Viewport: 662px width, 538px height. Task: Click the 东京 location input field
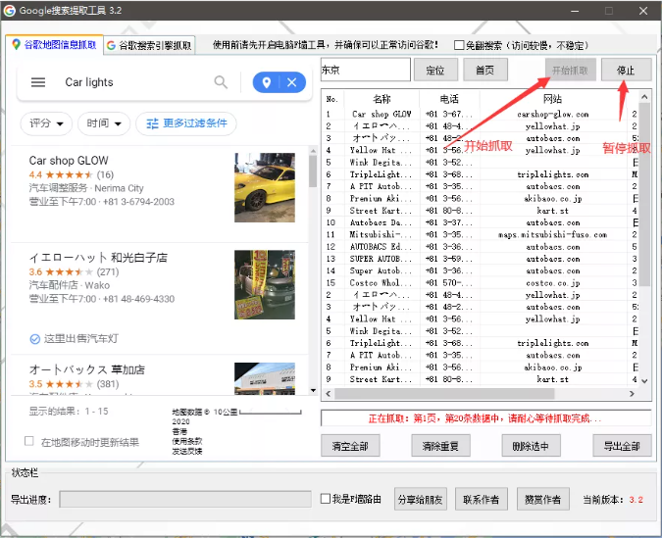(x=366, y=70)
